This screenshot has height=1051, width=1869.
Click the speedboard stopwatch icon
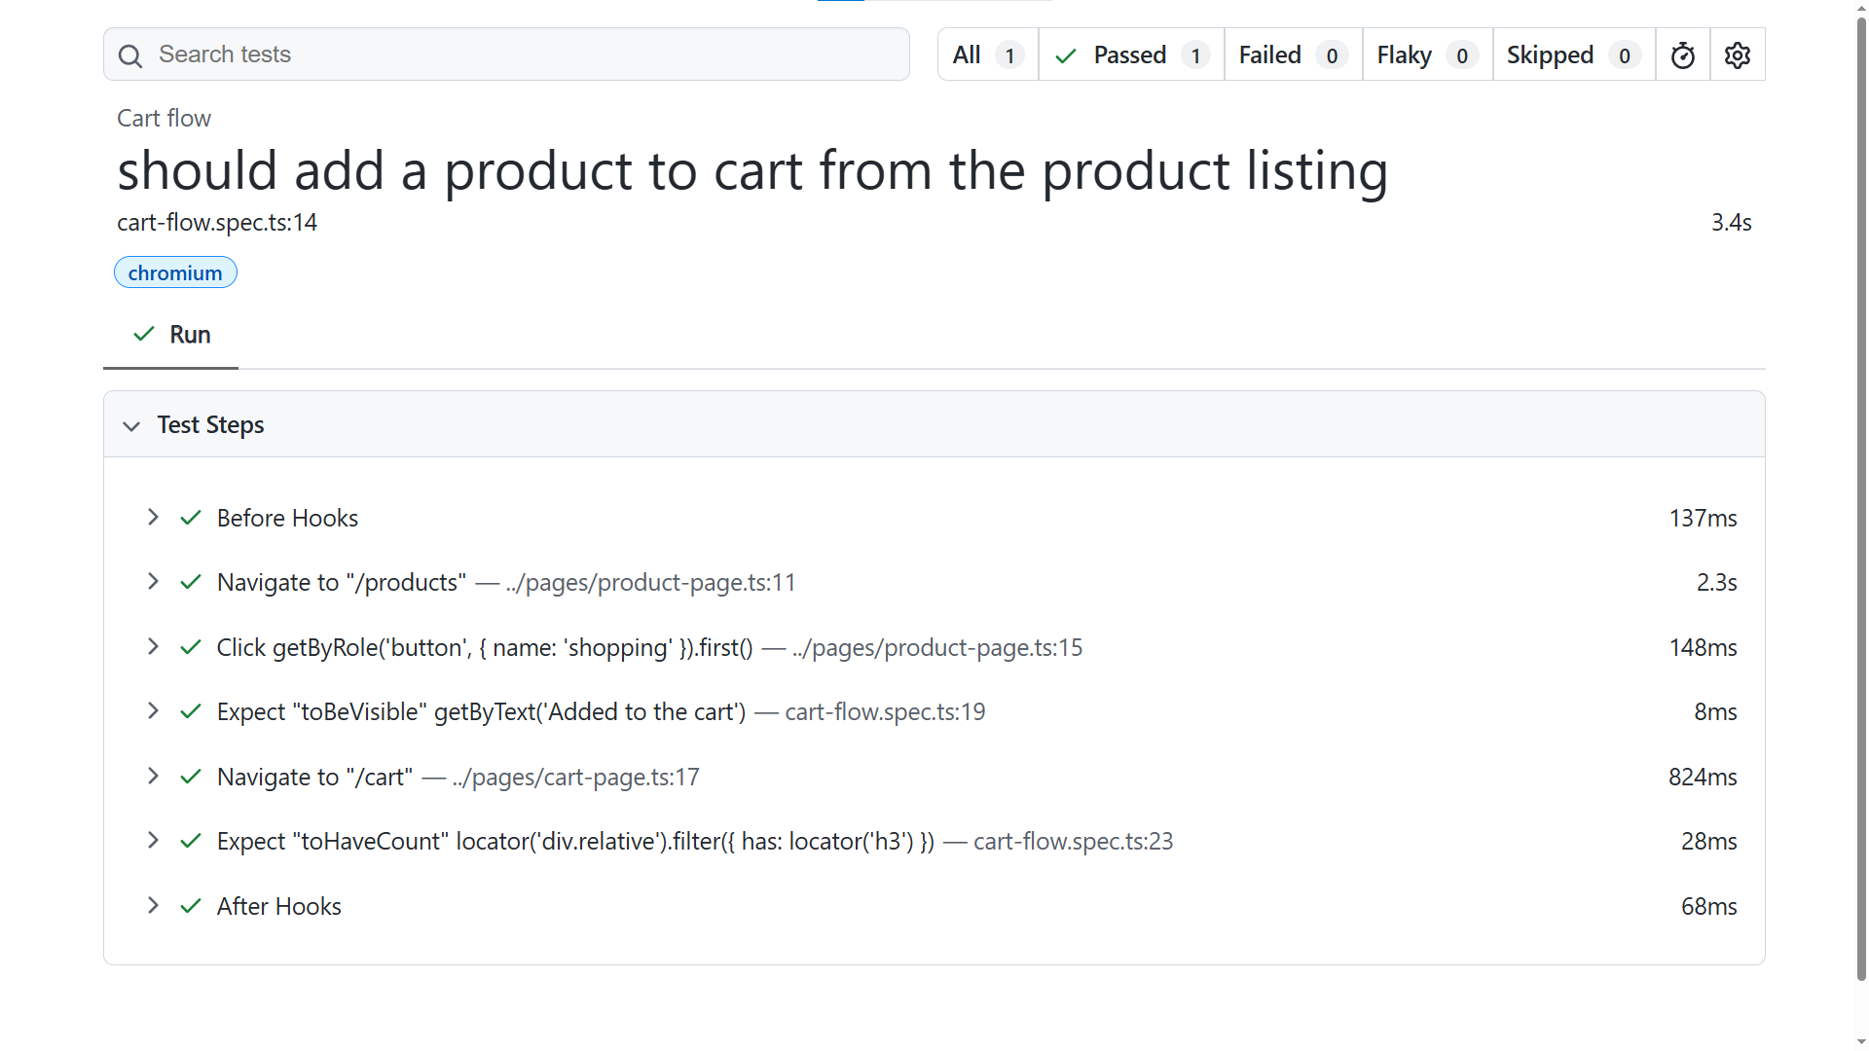click(1682, 55)
